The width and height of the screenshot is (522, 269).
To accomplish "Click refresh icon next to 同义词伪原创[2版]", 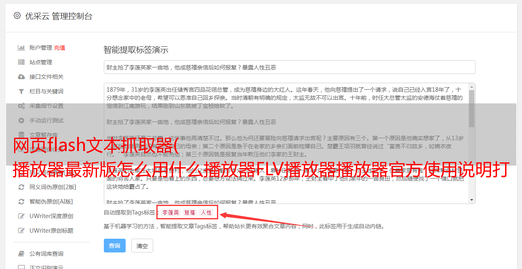I will 21,187.
